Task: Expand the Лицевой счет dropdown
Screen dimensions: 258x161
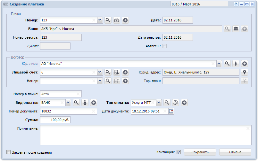Action: (100, 72)
